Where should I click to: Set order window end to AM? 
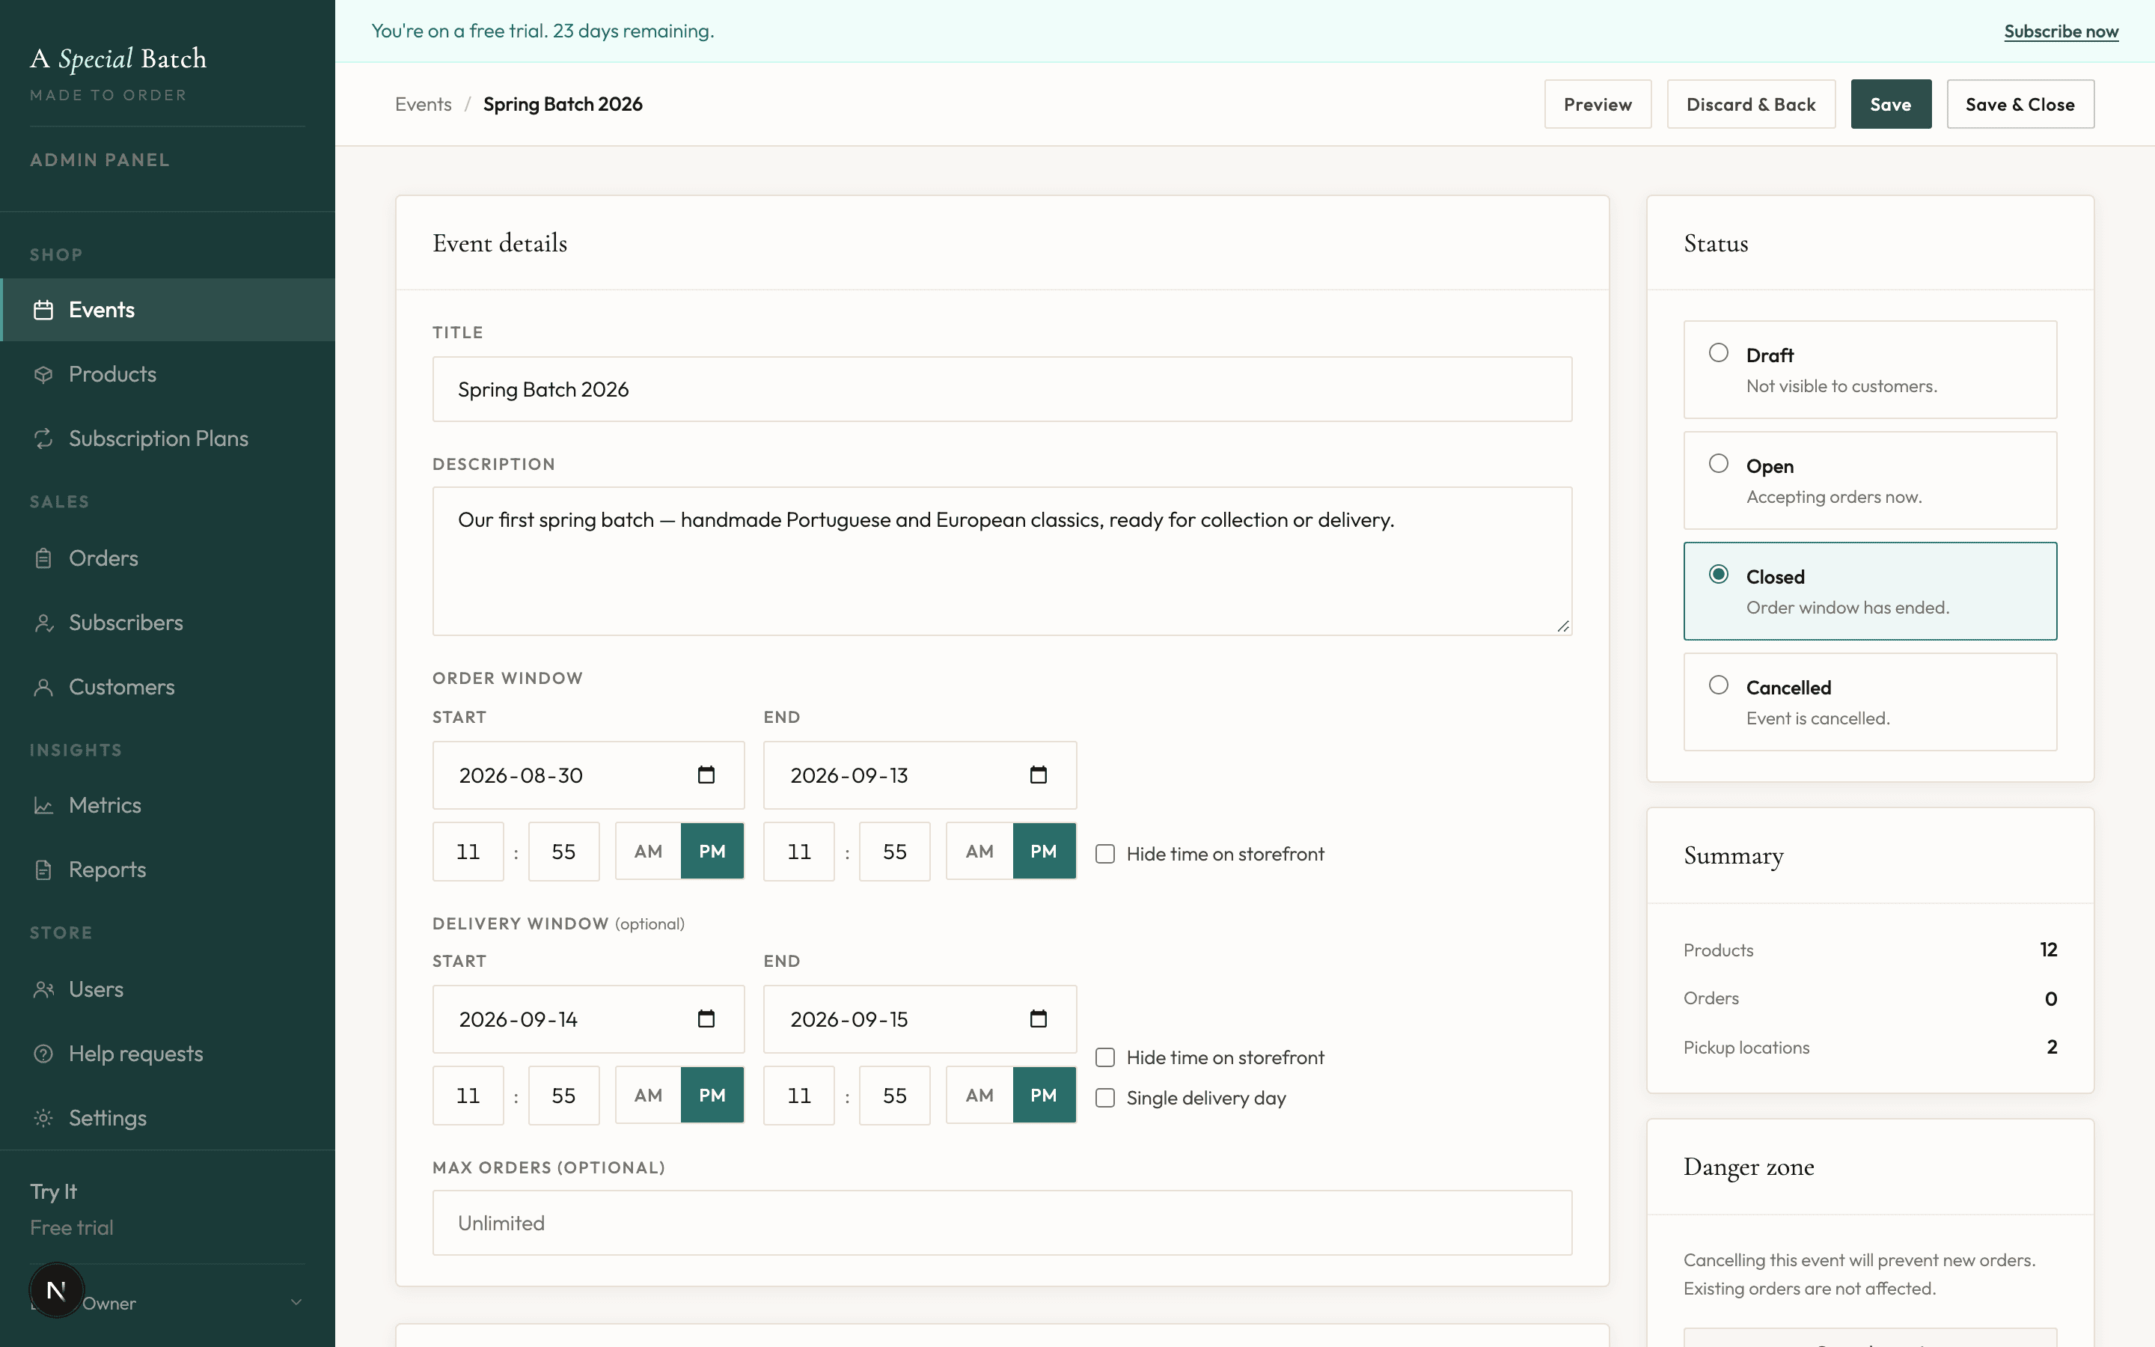tap(979, 851)
